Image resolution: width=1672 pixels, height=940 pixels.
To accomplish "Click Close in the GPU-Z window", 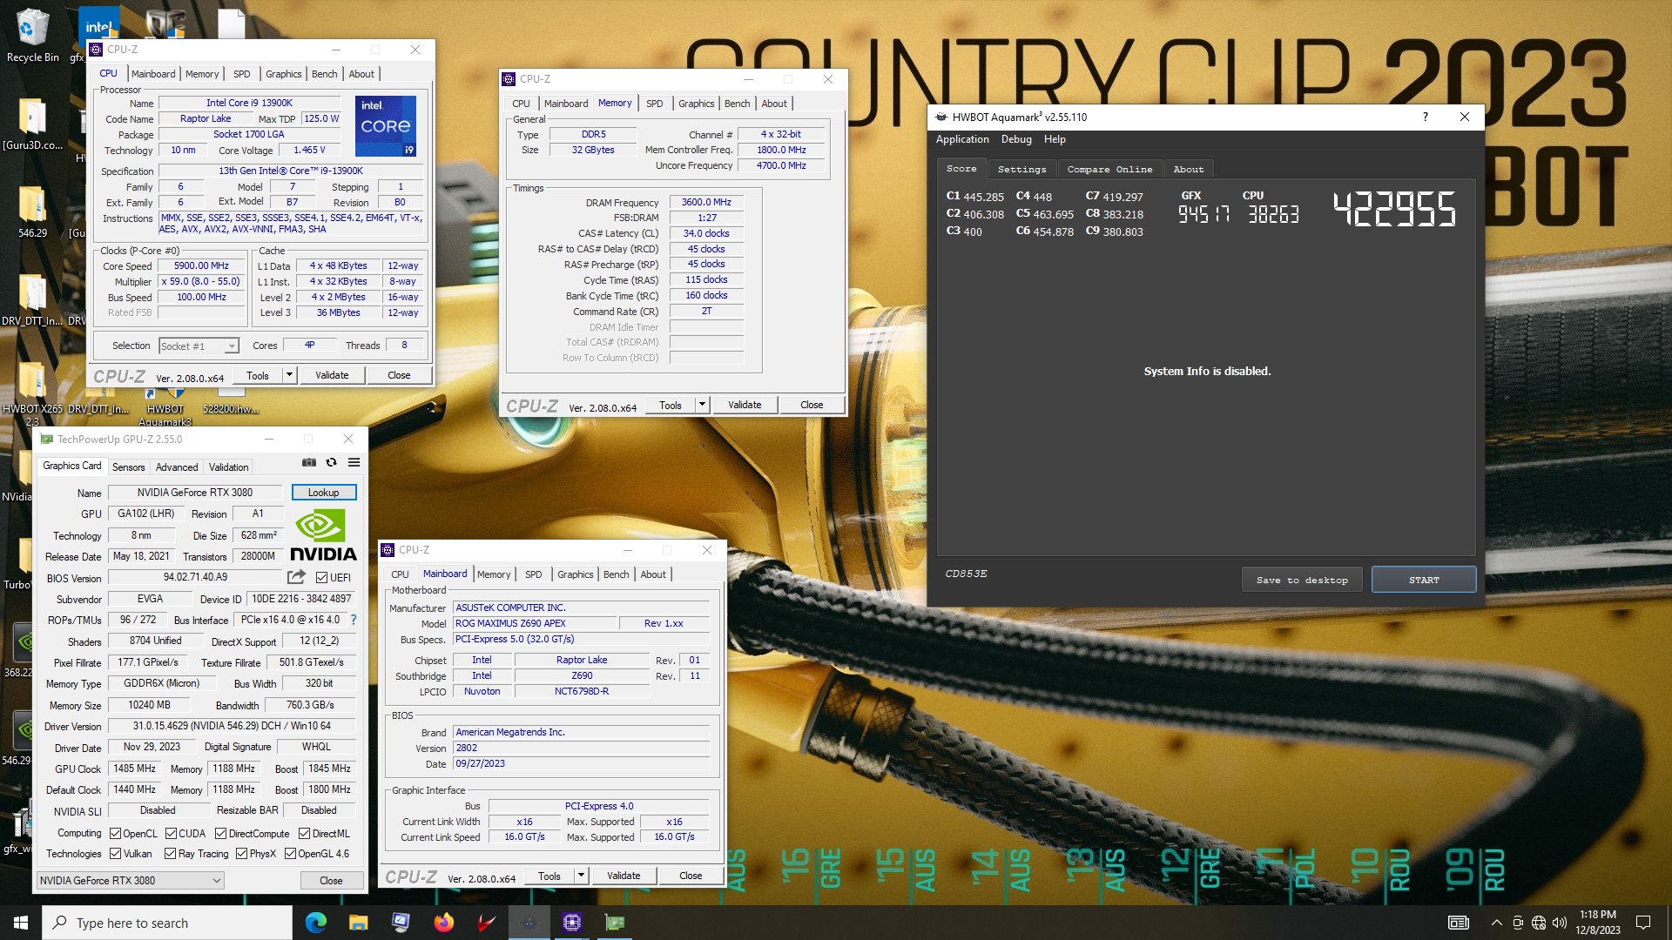I will (x=331, y=880).
